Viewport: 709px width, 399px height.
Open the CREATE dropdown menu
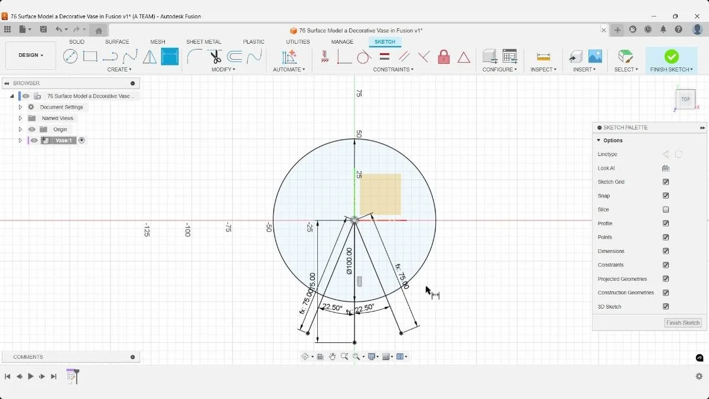tap(119, 70)
